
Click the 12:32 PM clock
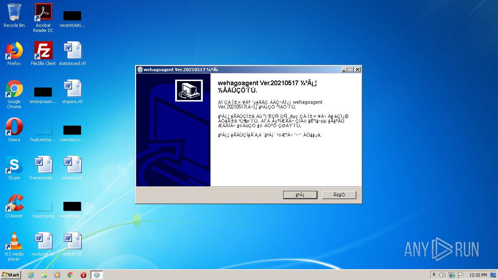tap(478, 275)
